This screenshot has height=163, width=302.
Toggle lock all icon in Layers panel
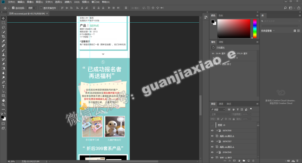coord(233,119)
